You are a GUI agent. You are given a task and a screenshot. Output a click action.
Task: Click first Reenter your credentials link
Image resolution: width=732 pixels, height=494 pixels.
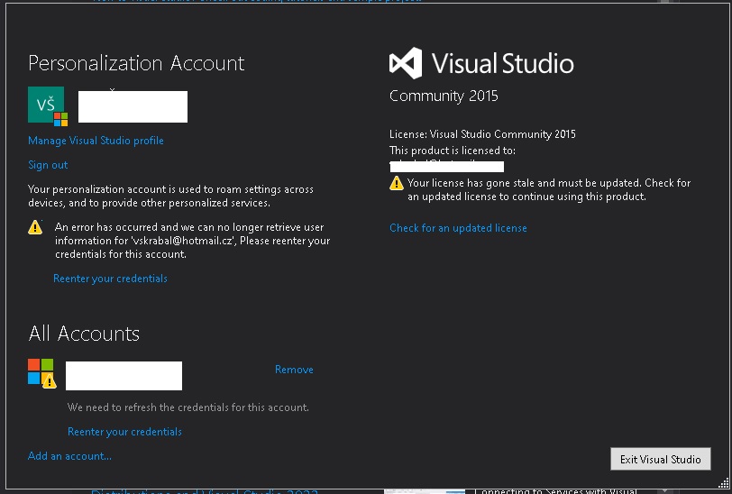110,279
